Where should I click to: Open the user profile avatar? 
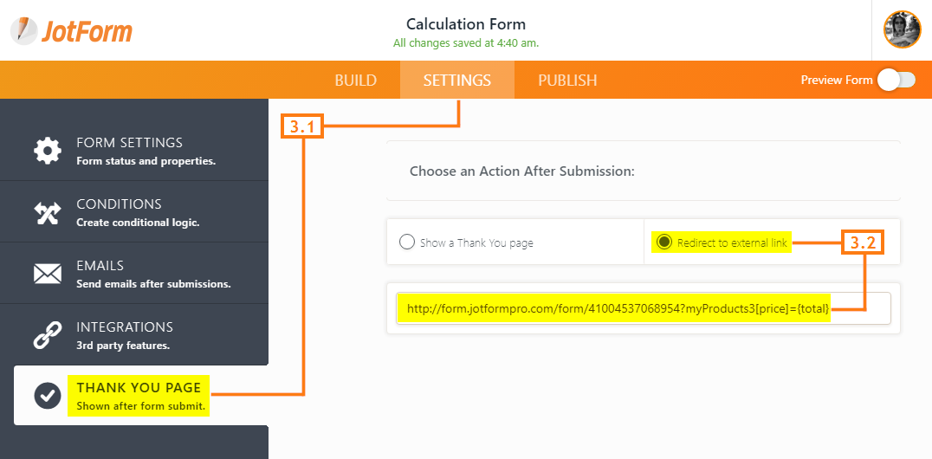[903, 29]
